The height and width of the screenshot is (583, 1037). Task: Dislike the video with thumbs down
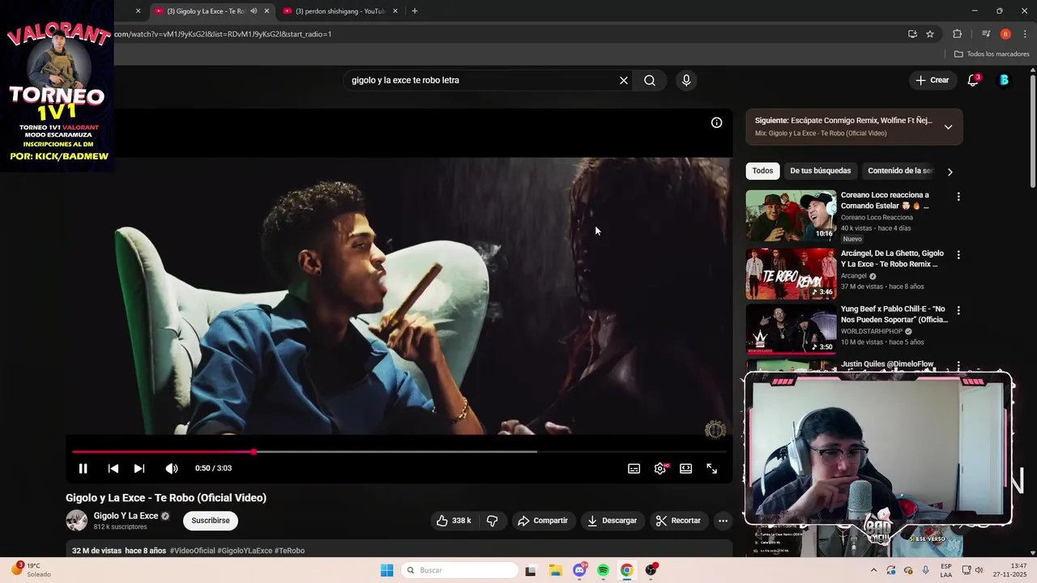click(x=493, y=521)
